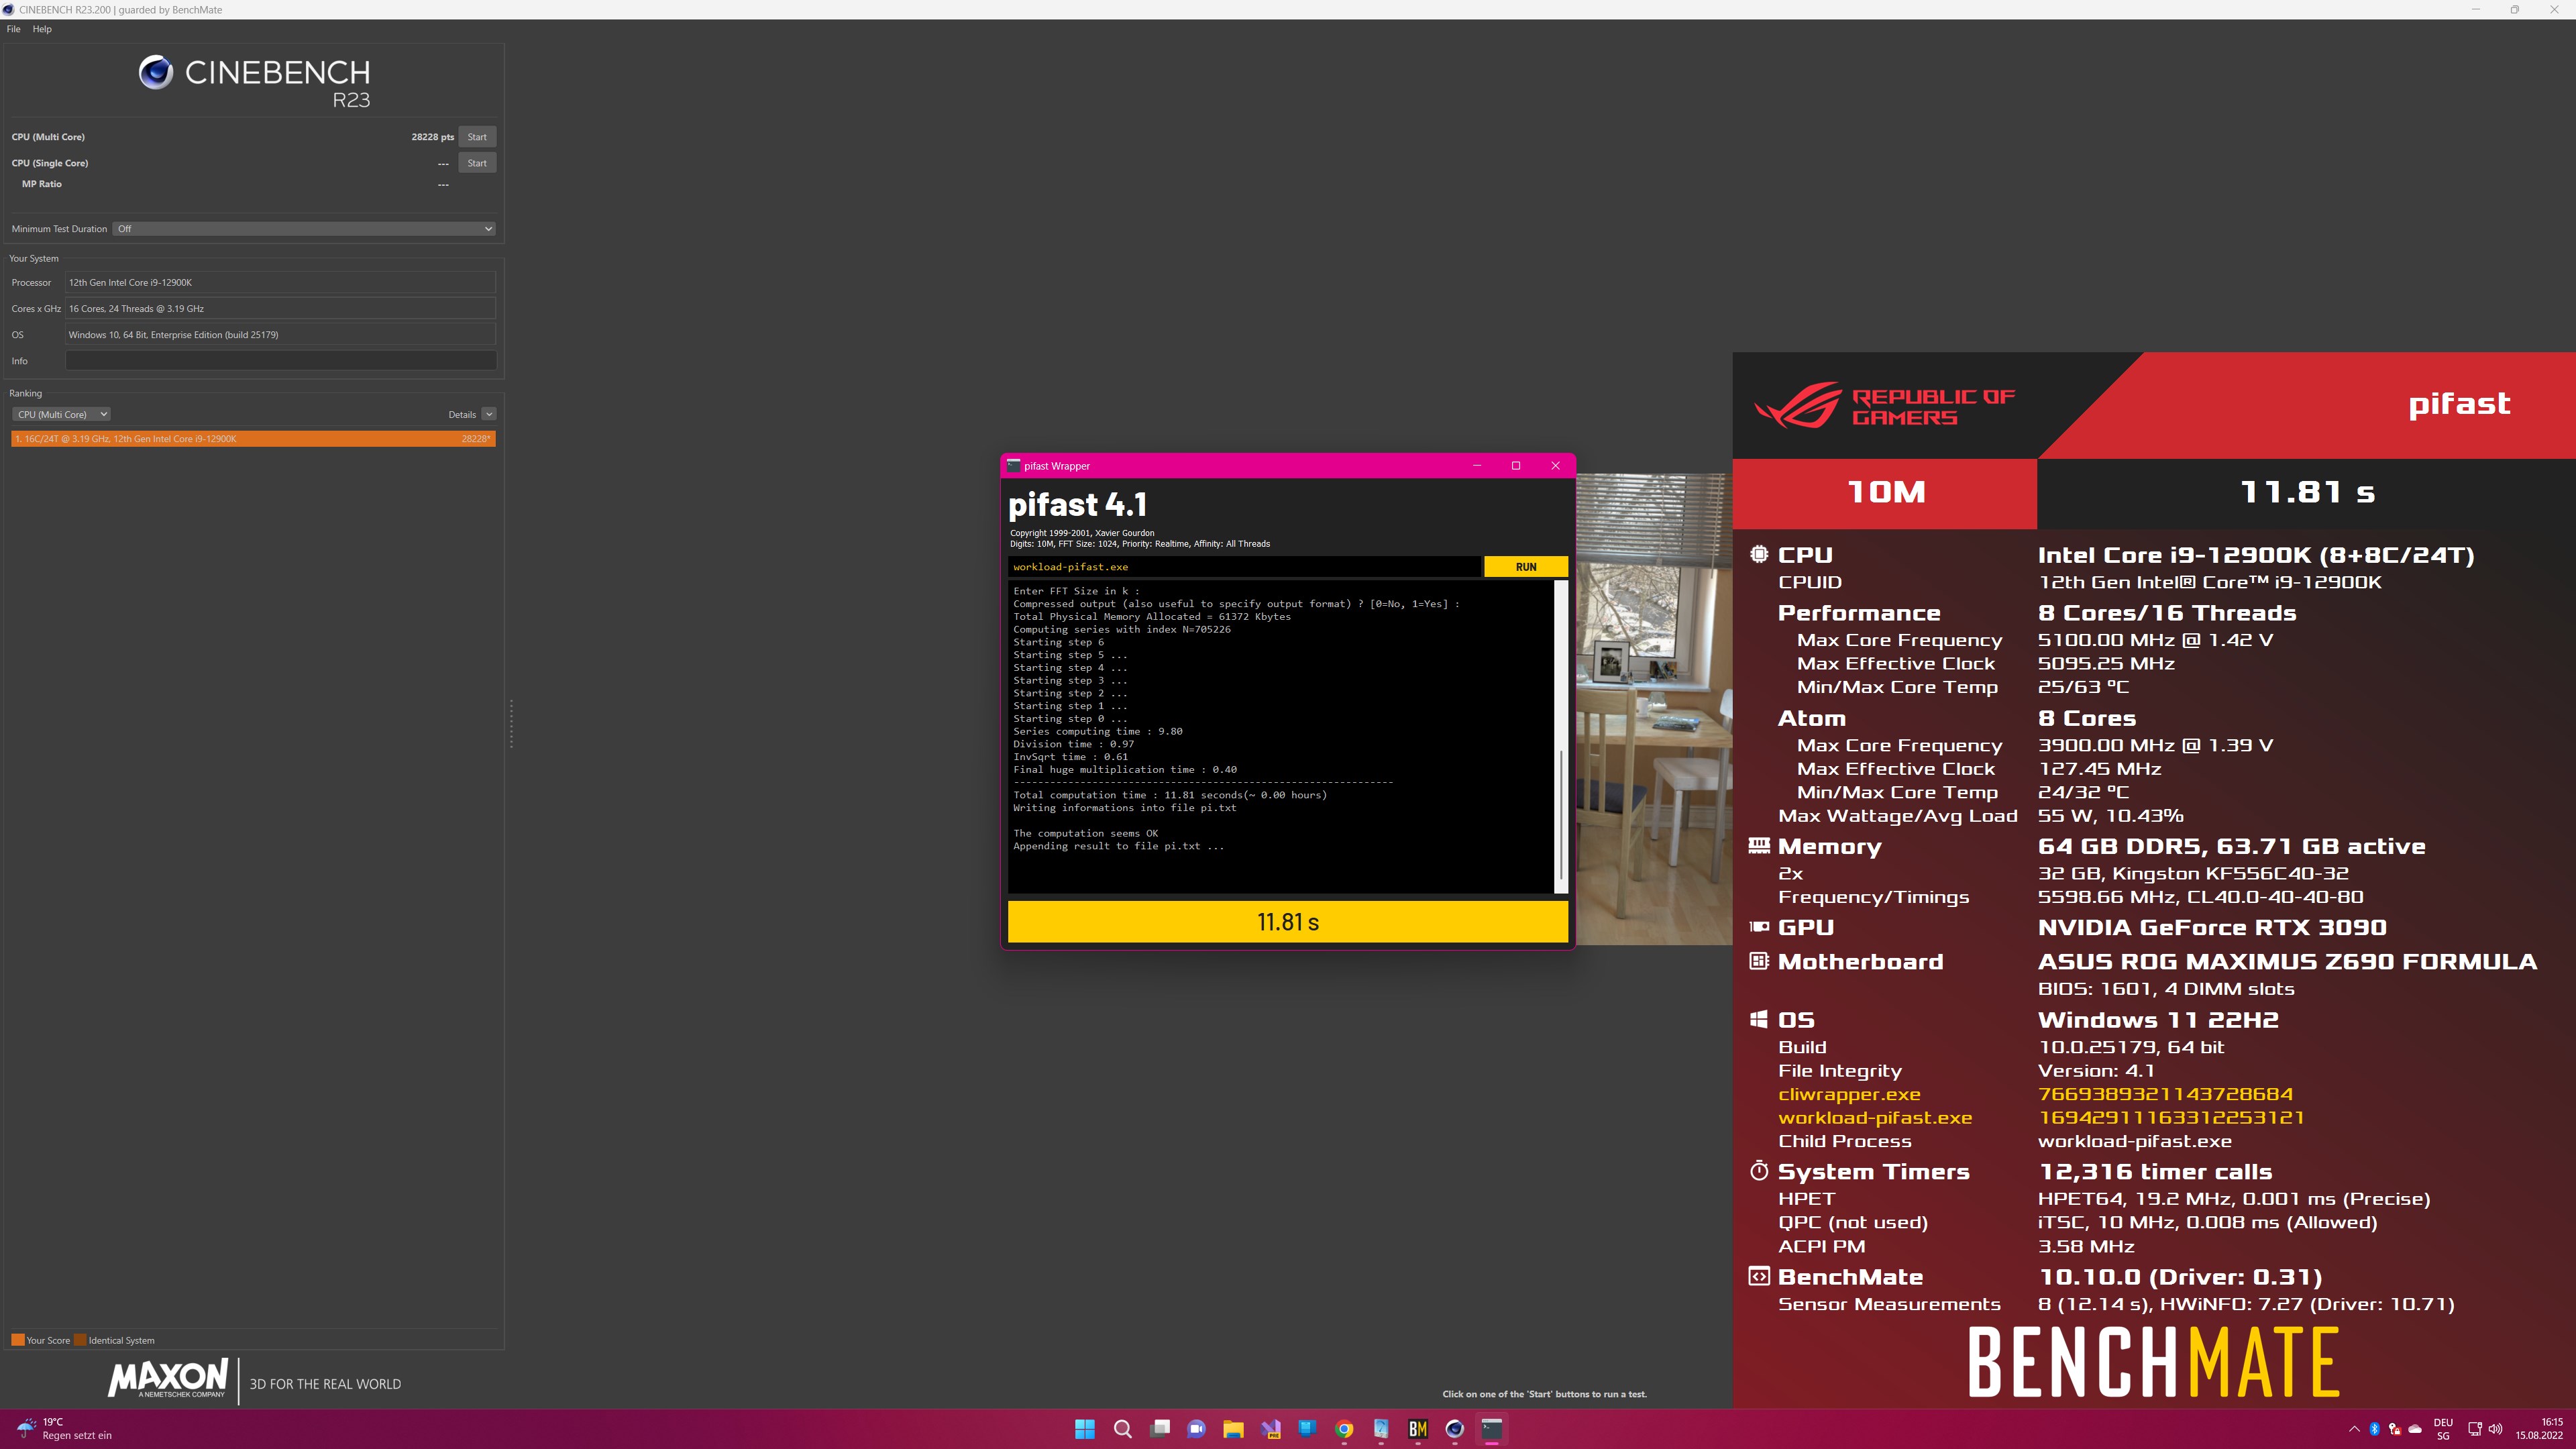Start the CPU (Multi Core) test

(477, 137)
